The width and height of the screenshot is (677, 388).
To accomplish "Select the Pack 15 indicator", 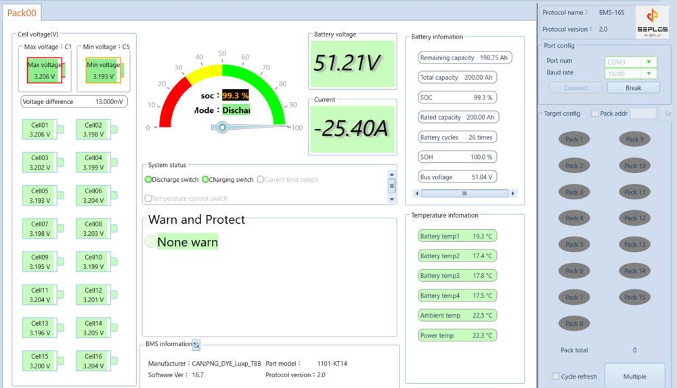I will click(x=635, y=297).
